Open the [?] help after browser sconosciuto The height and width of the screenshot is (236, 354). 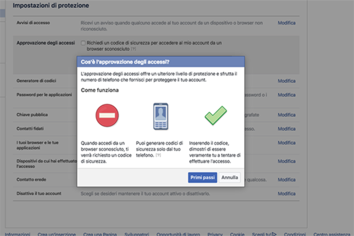coord(133,49)
